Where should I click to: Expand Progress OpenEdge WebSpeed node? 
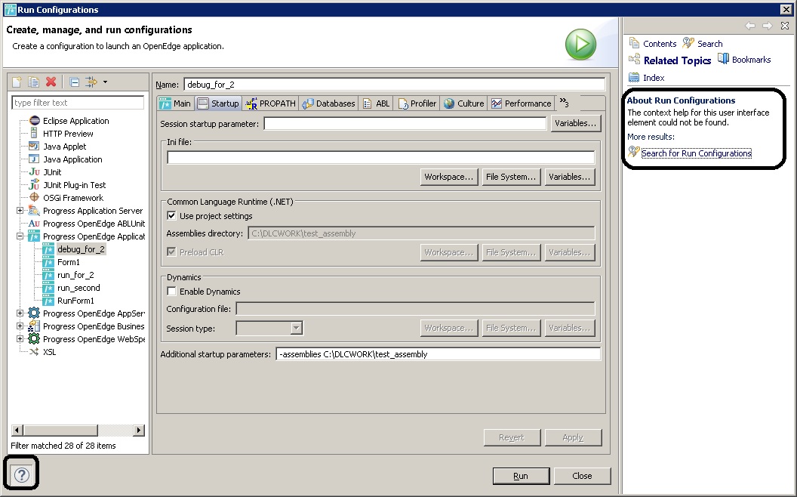tap(20, 339)
